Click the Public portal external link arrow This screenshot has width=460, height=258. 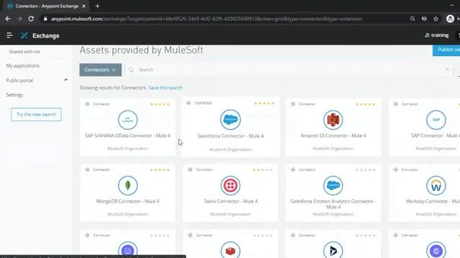pyautogui.click(x=65, y=80)
